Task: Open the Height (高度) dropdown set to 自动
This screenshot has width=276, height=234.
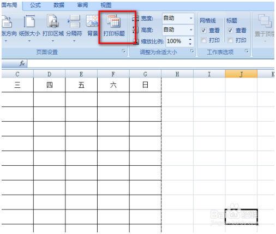Action: pyautogui.click(x=178, y=29)
